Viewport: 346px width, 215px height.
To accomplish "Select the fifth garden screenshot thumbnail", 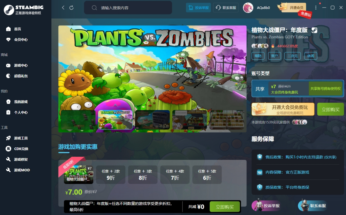I will coord(227,120).
